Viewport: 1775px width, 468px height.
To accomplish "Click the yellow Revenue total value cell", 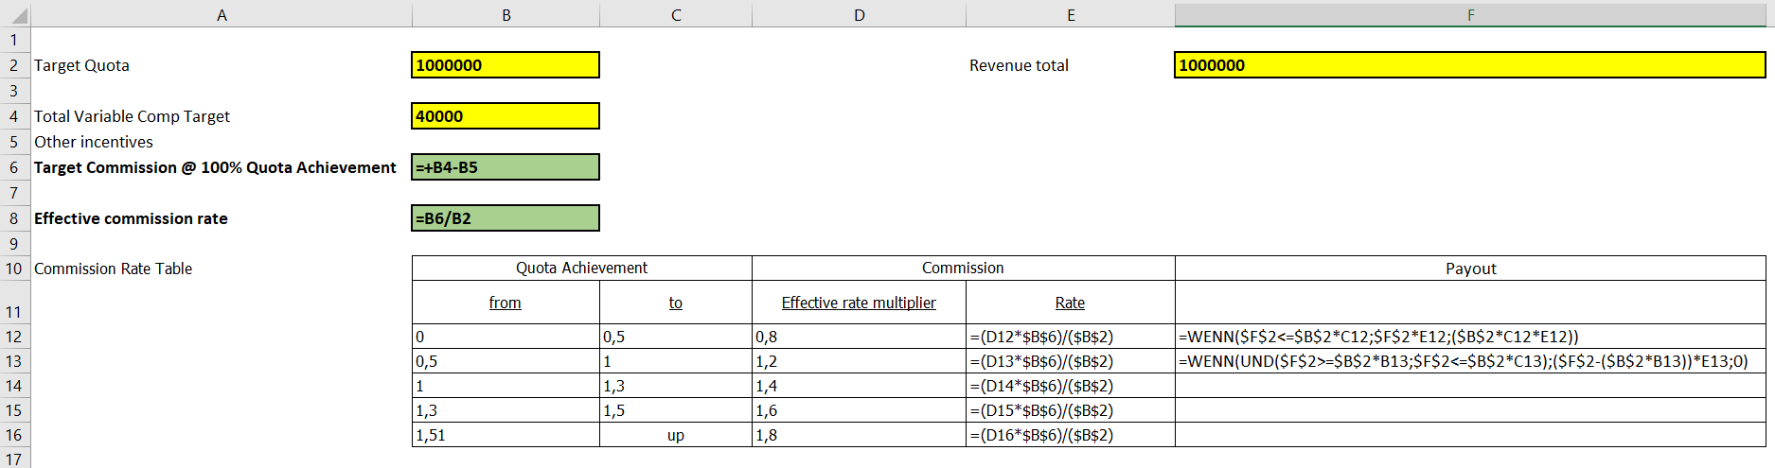I will 1469,65.
